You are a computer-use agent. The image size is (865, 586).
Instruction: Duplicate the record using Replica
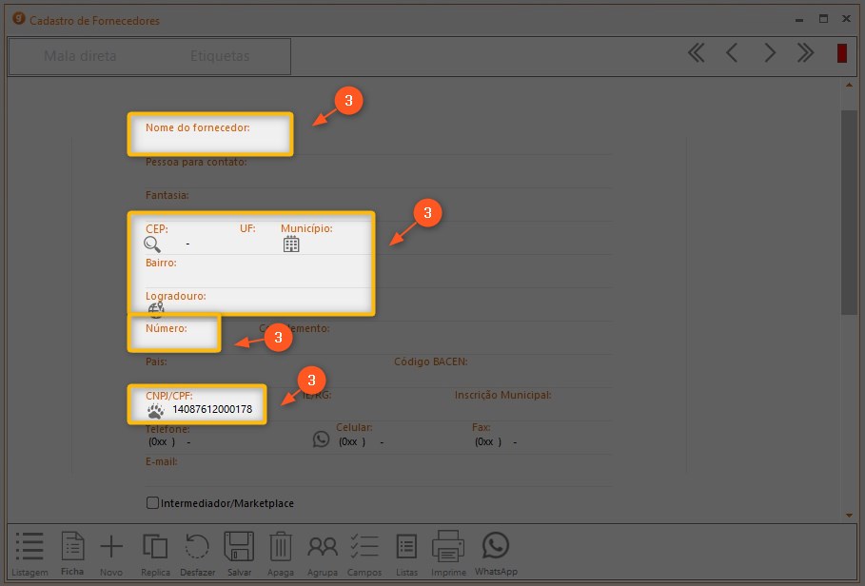(155, 554)
